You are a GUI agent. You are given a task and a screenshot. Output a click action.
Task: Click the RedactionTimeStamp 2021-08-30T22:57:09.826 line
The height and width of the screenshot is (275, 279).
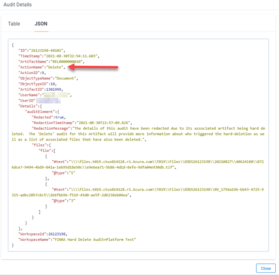(82, 123)
